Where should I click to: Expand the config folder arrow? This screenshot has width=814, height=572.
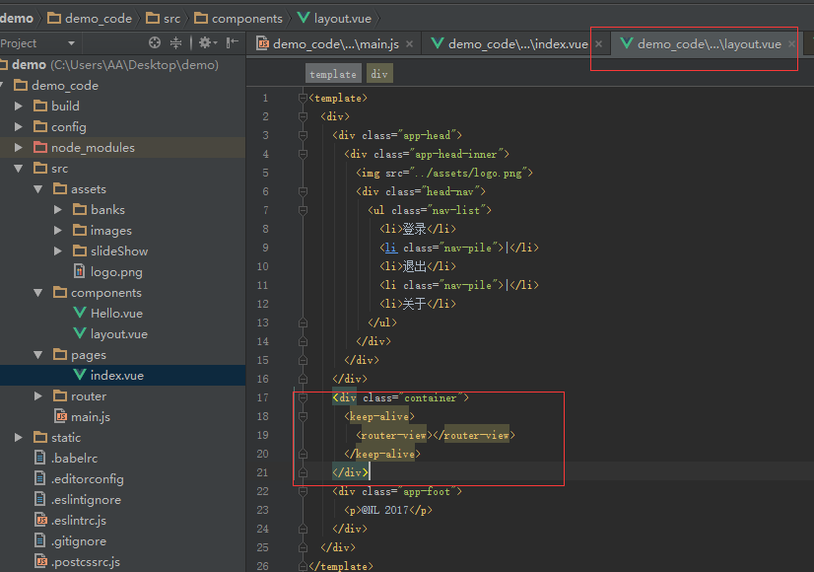19,127
